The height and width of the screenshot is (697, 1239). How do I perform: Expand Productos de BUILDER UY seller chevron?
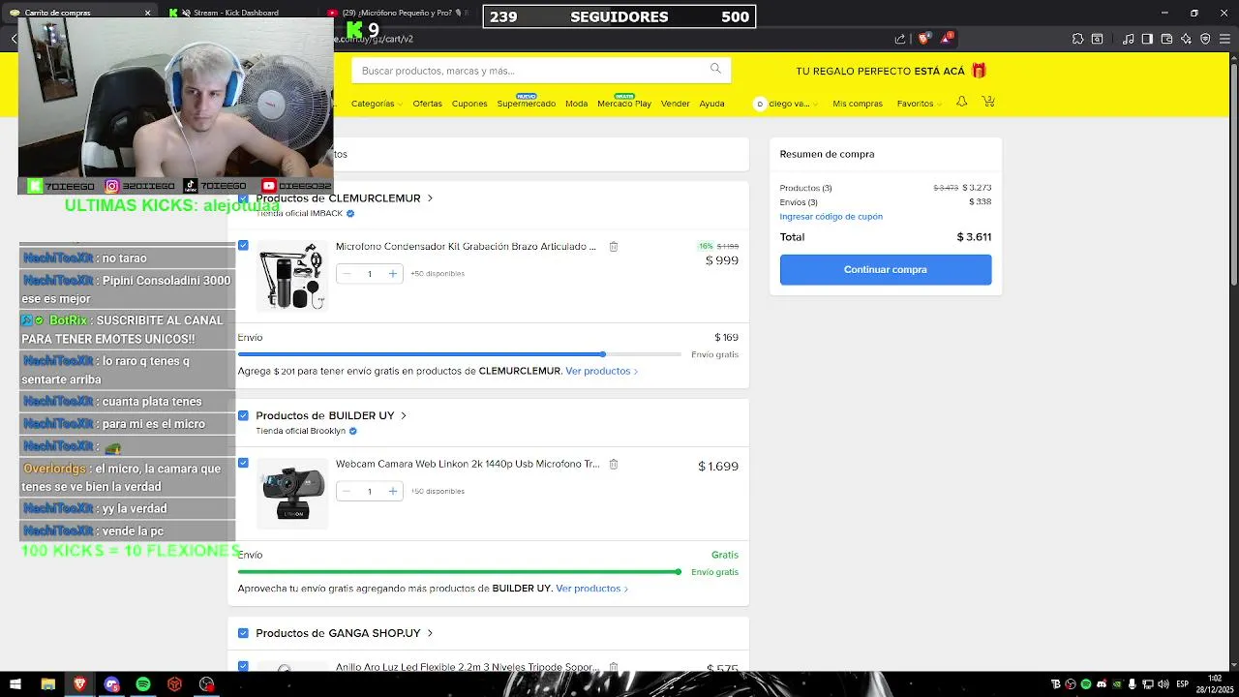pos(404,415)
